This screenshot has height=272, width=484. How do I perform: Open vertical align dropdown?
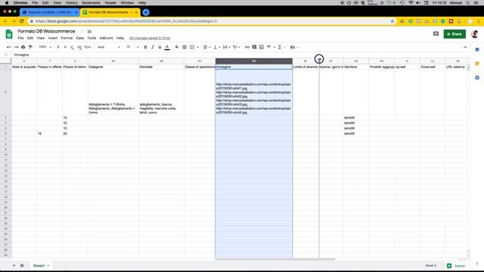217,47
